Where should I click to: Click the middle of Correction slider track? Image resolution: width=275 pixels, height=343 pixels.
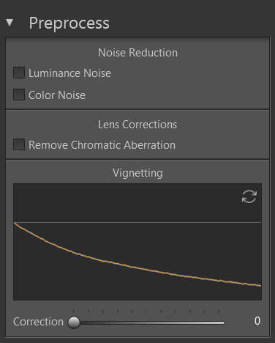(x=149, y=322)
